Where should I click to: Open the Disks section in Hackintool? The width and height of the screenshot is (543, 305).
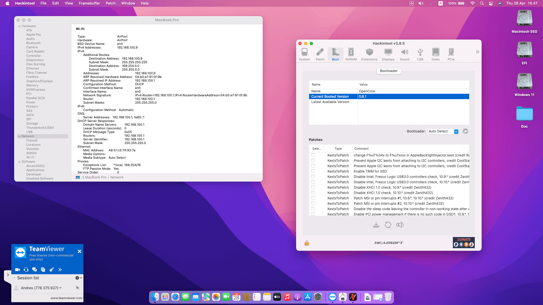(x=436, y=54)
